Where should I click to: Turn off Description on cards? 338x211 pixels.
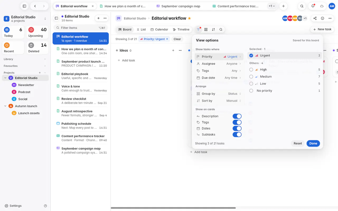pyautogui.click(x=237, y=116)
